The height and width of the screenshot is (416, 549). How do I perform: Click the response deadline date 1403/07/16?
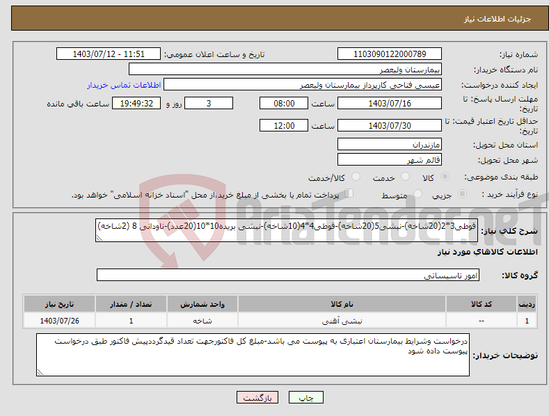[390, 103]
